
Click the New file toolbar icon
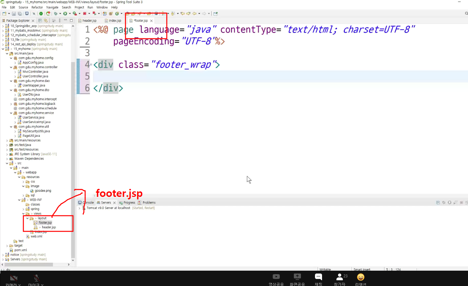(4, 14)
